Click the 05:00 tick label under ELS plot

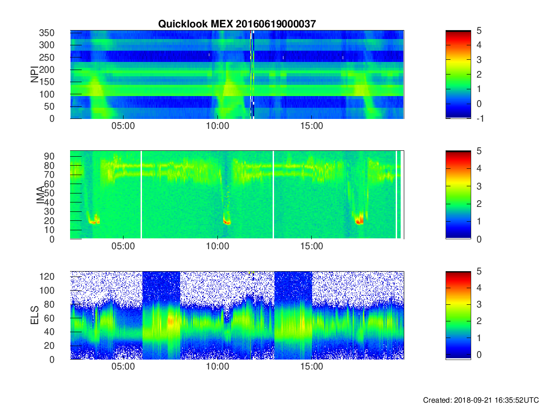pos(123,366)
